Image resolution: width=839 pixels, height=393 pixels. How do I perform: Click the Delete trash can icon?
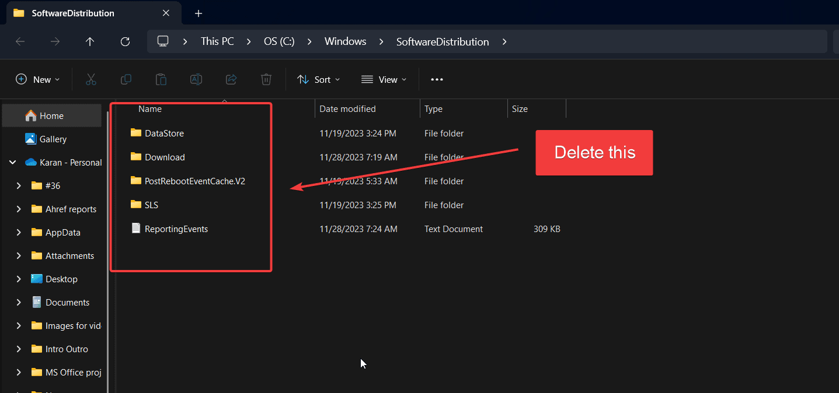(x=266, y=79)
